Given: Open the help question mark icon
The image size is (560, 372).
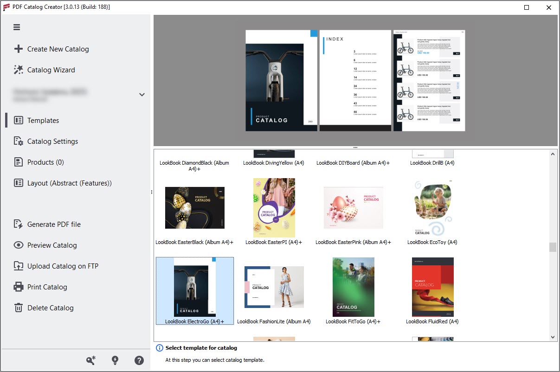Looking at the screenshot, I should 139,360.
